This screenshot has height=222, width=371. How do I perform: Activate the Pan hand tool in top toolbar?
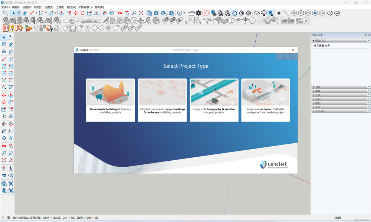pyautogui.click(x=127, y=13)
